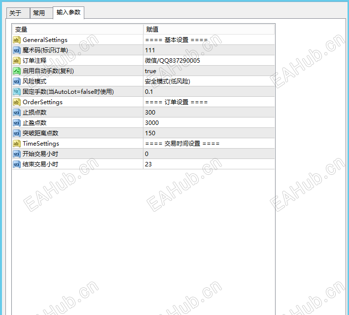This screenshot has height=315, width=349.
Task: Select the 止盈点数 variable name
Action: (x=35, y=123)
